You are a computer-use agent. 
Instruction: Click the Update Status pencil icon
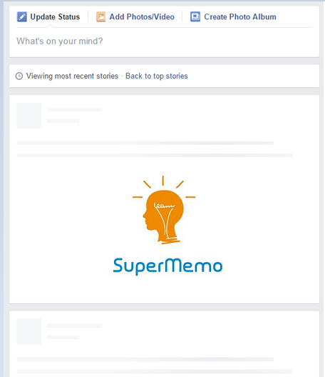[x=22, y=17]
